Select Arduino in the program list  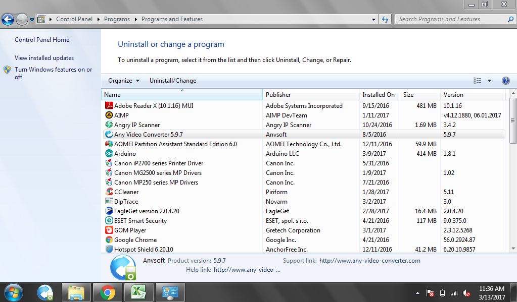click(125, 154)
